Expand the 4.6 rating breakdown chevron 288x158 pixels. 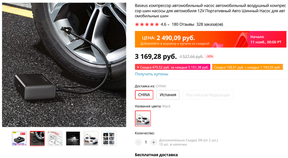point(168,25)
